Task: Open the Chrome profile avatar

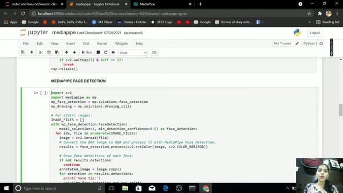Action: (x=329, y=13)
